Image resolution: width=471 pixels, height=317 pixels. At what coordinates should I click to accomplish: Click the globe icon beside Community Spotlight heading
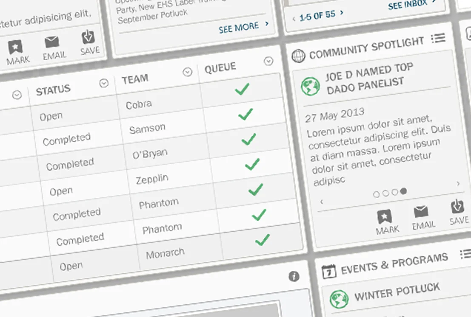[298, 56]
